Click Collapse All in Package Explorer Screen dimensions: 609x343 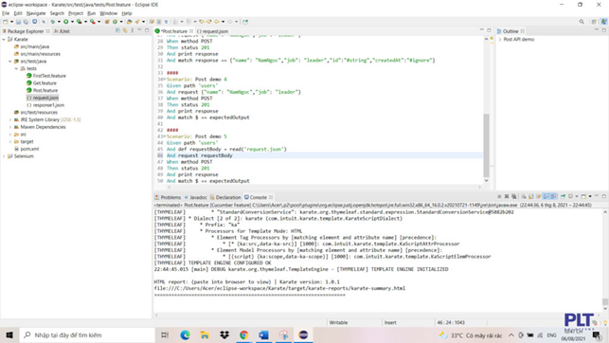(117, 30)
